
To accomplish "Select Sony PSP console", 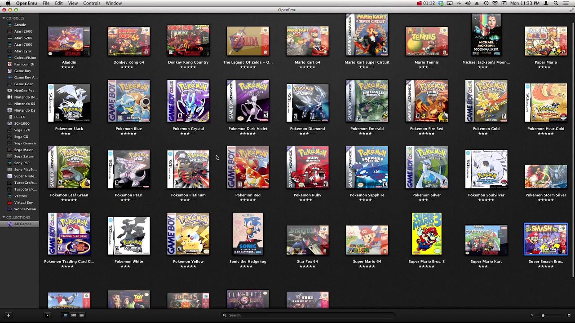I will [19, 163].
